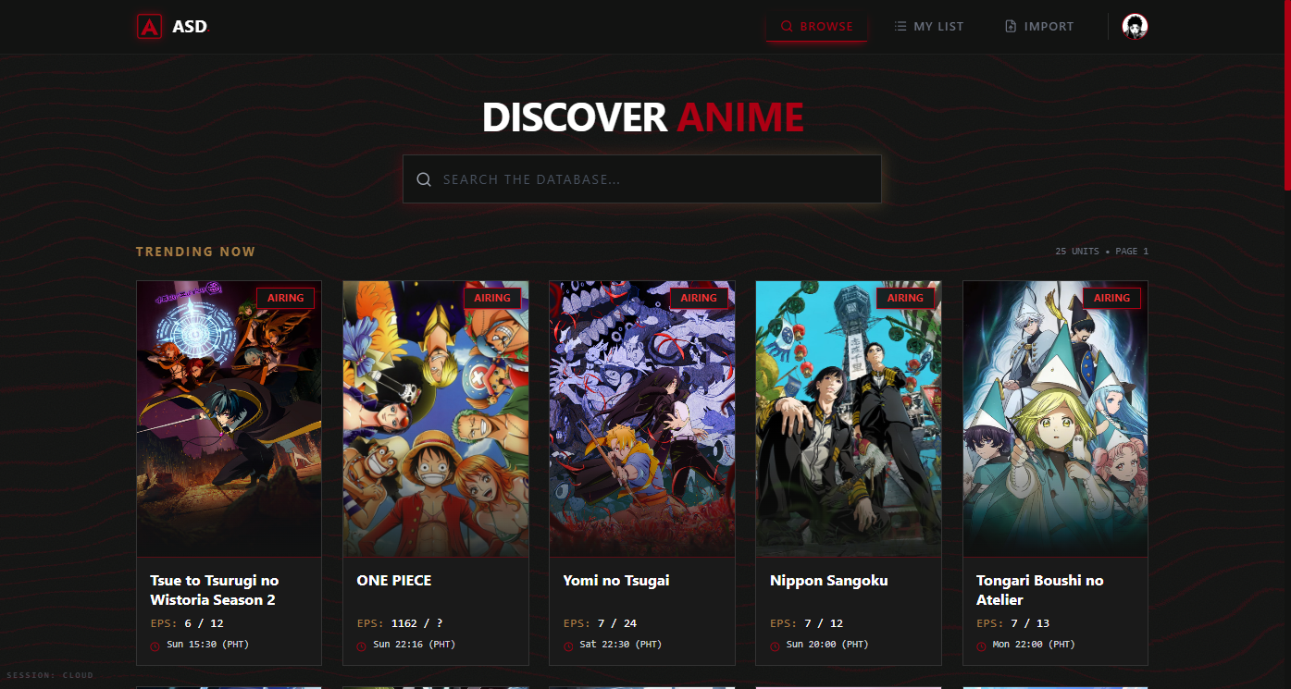Open the Import tab

click(1039, 27)
